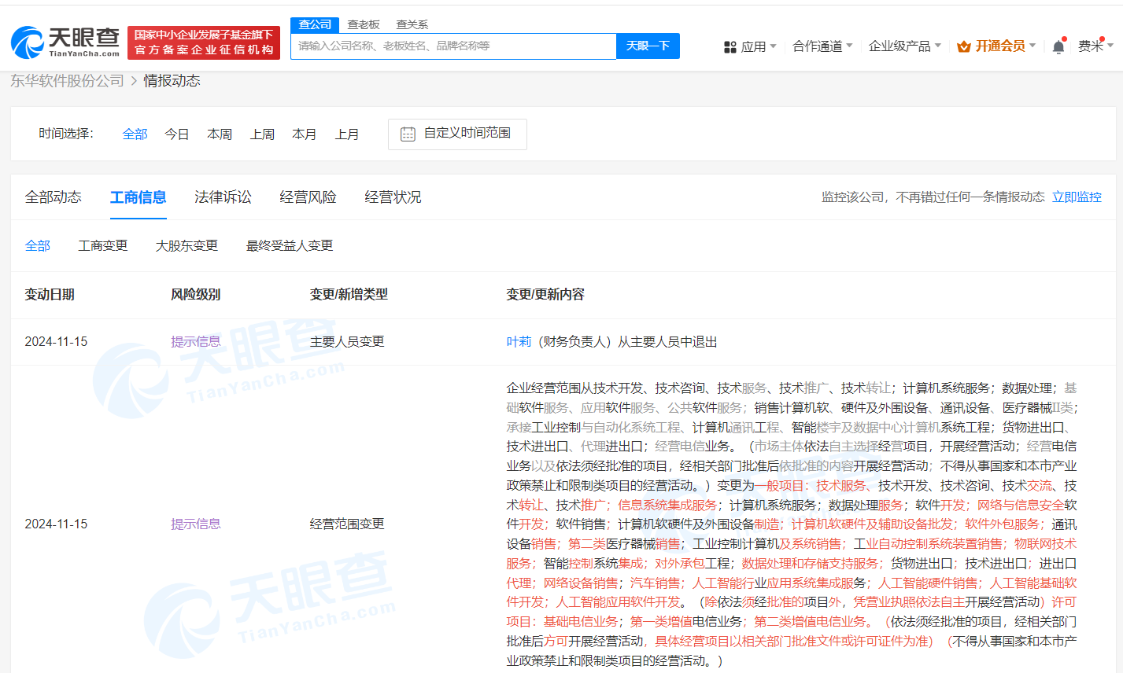Click the VIP crown icon
This screenshot has height=673, width=1123.
[963, 47]
